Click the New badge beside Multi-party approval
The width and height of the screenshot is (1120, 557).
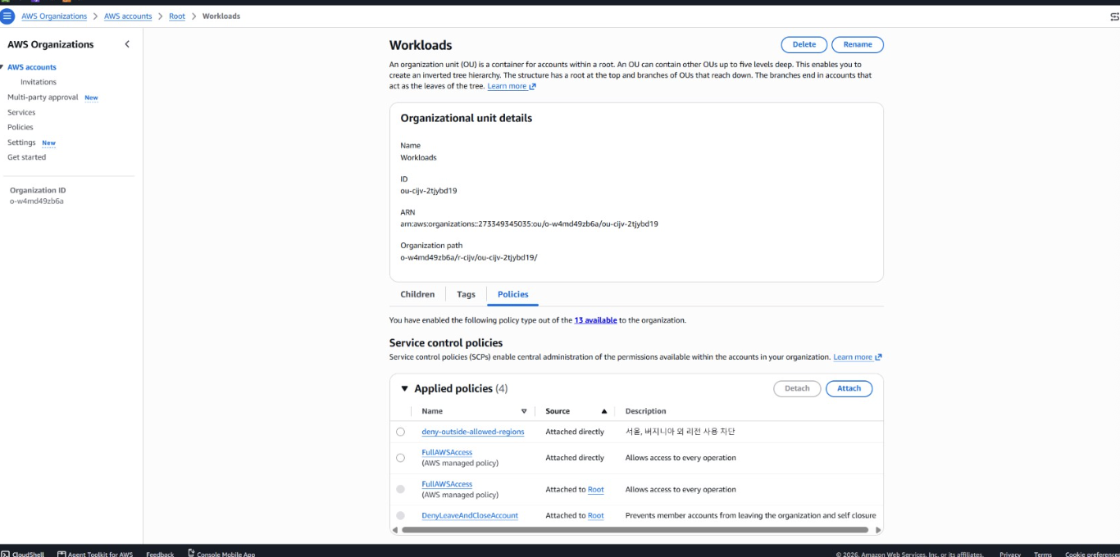point(91,97)
